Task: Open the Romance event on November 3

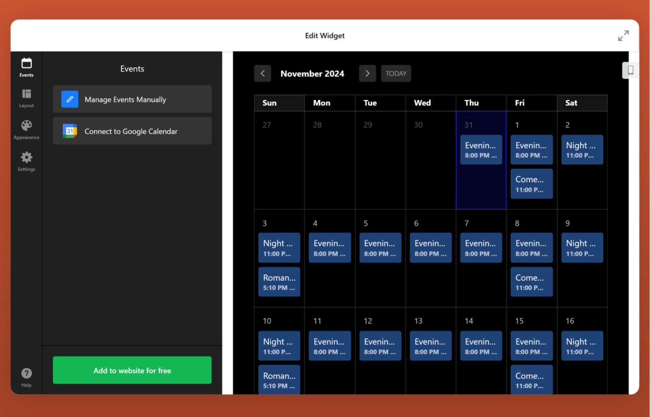Action: coord(279,282)
